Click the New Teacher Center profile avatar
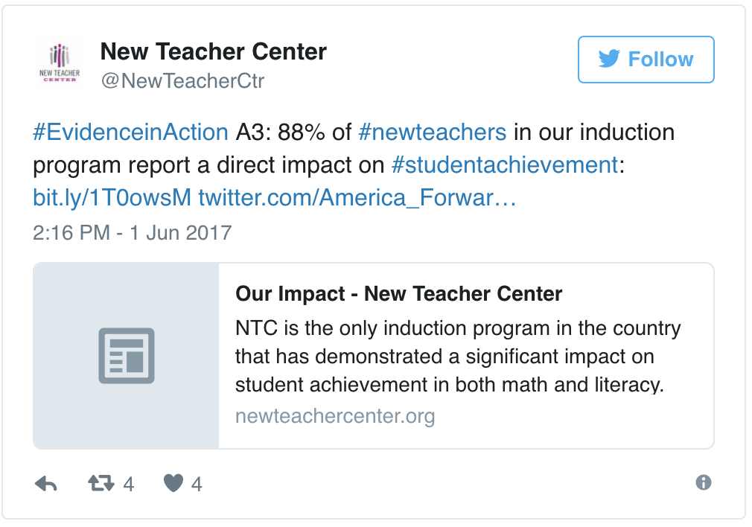This screenshot has height=527, width=752. coord(58,63)
